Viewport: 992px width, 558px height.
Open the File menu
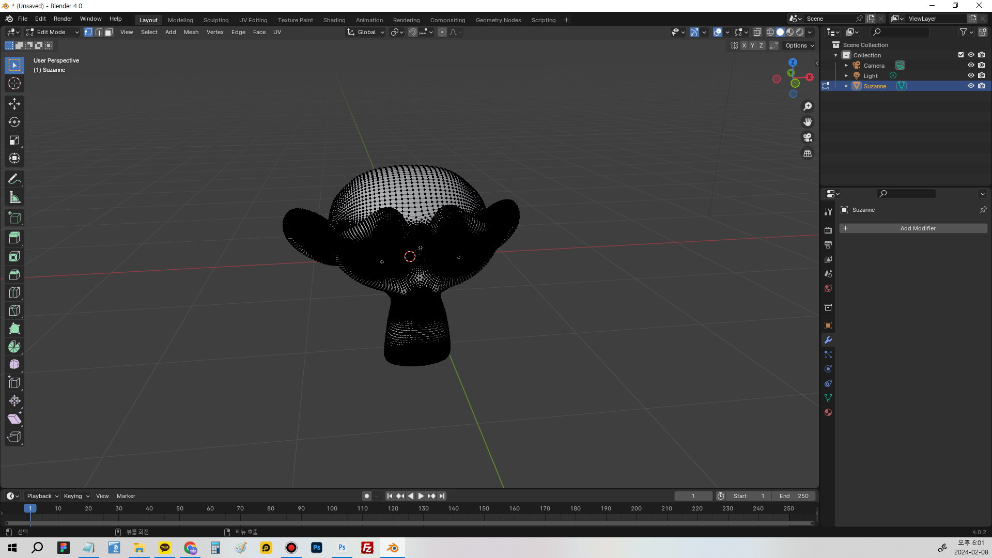23,19
